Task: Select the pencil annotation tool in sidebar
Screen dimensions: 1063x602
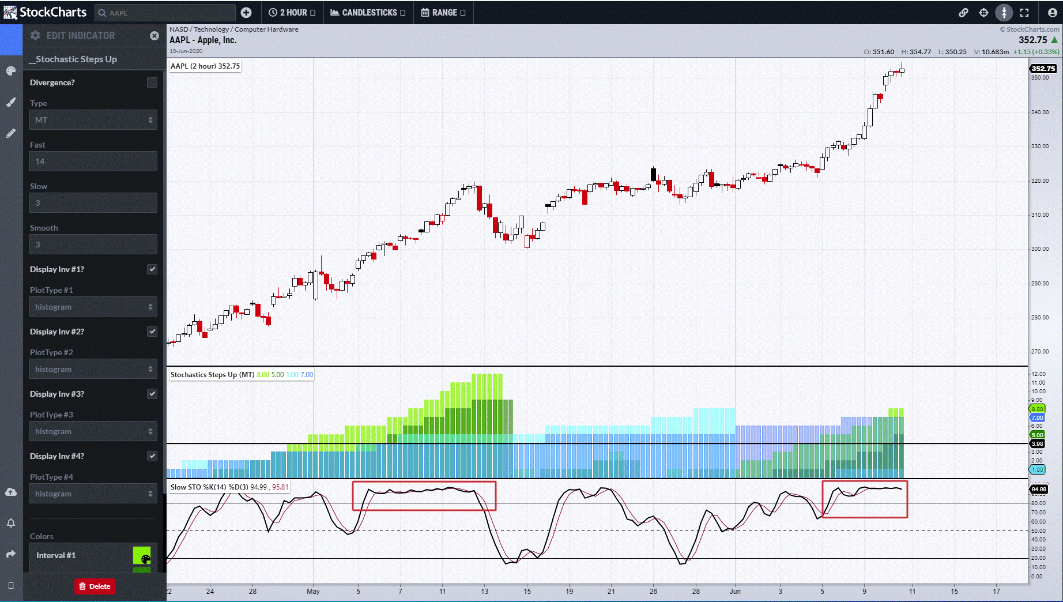Action: (11, 133)
